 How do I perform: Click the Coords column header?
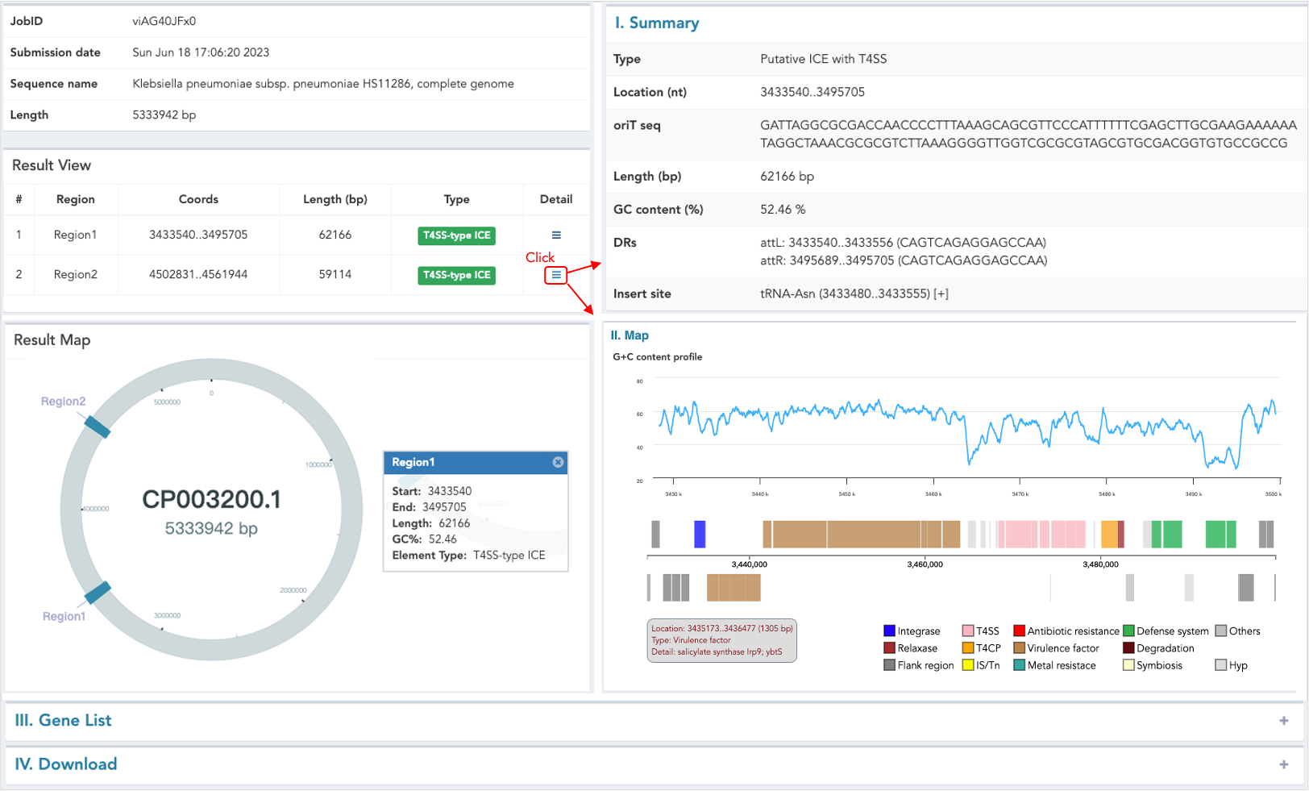[x=198, y=199]
